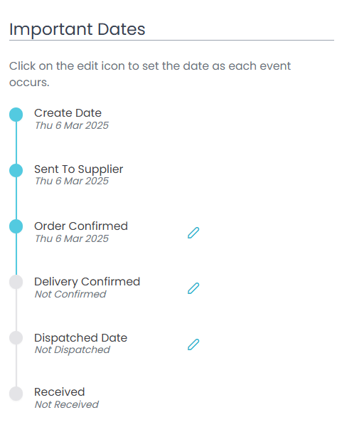Image resolution: width=342 pixels, height=442 pixels.
Task: Click the Received label
Action: [60, 392]
